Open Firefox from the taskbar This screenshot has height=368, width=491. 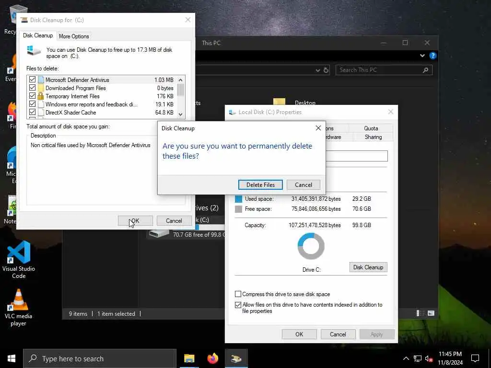212,358
